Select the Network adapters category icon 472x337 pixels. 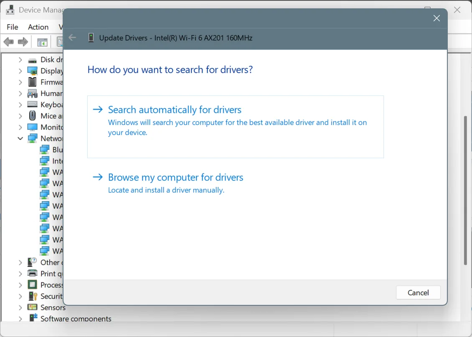pyautogui.click(x=32, y=138)
